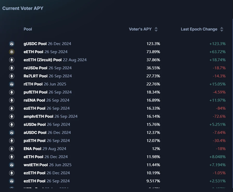The image size is (233, 192).
Task: Select the sUSDe Pool link
Action: (35, 125)
